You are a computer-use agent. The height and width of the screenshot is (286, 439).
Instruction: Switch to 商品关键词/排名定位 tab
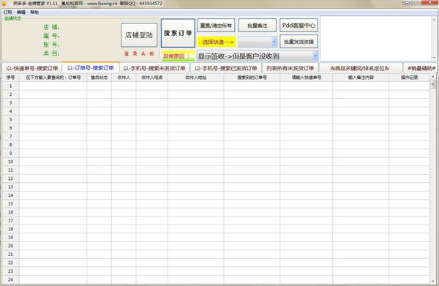click(x=360, y=68)
